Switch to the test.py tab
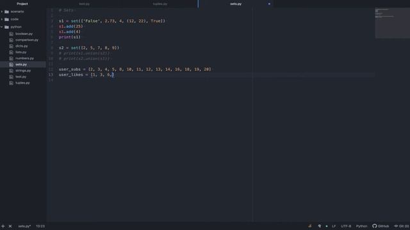 click(84, 4)
